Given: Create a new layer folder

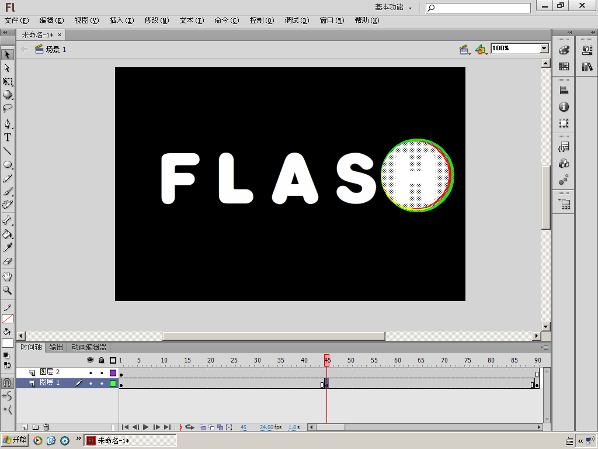Looking at the screenshot, I should coord(35,427).
